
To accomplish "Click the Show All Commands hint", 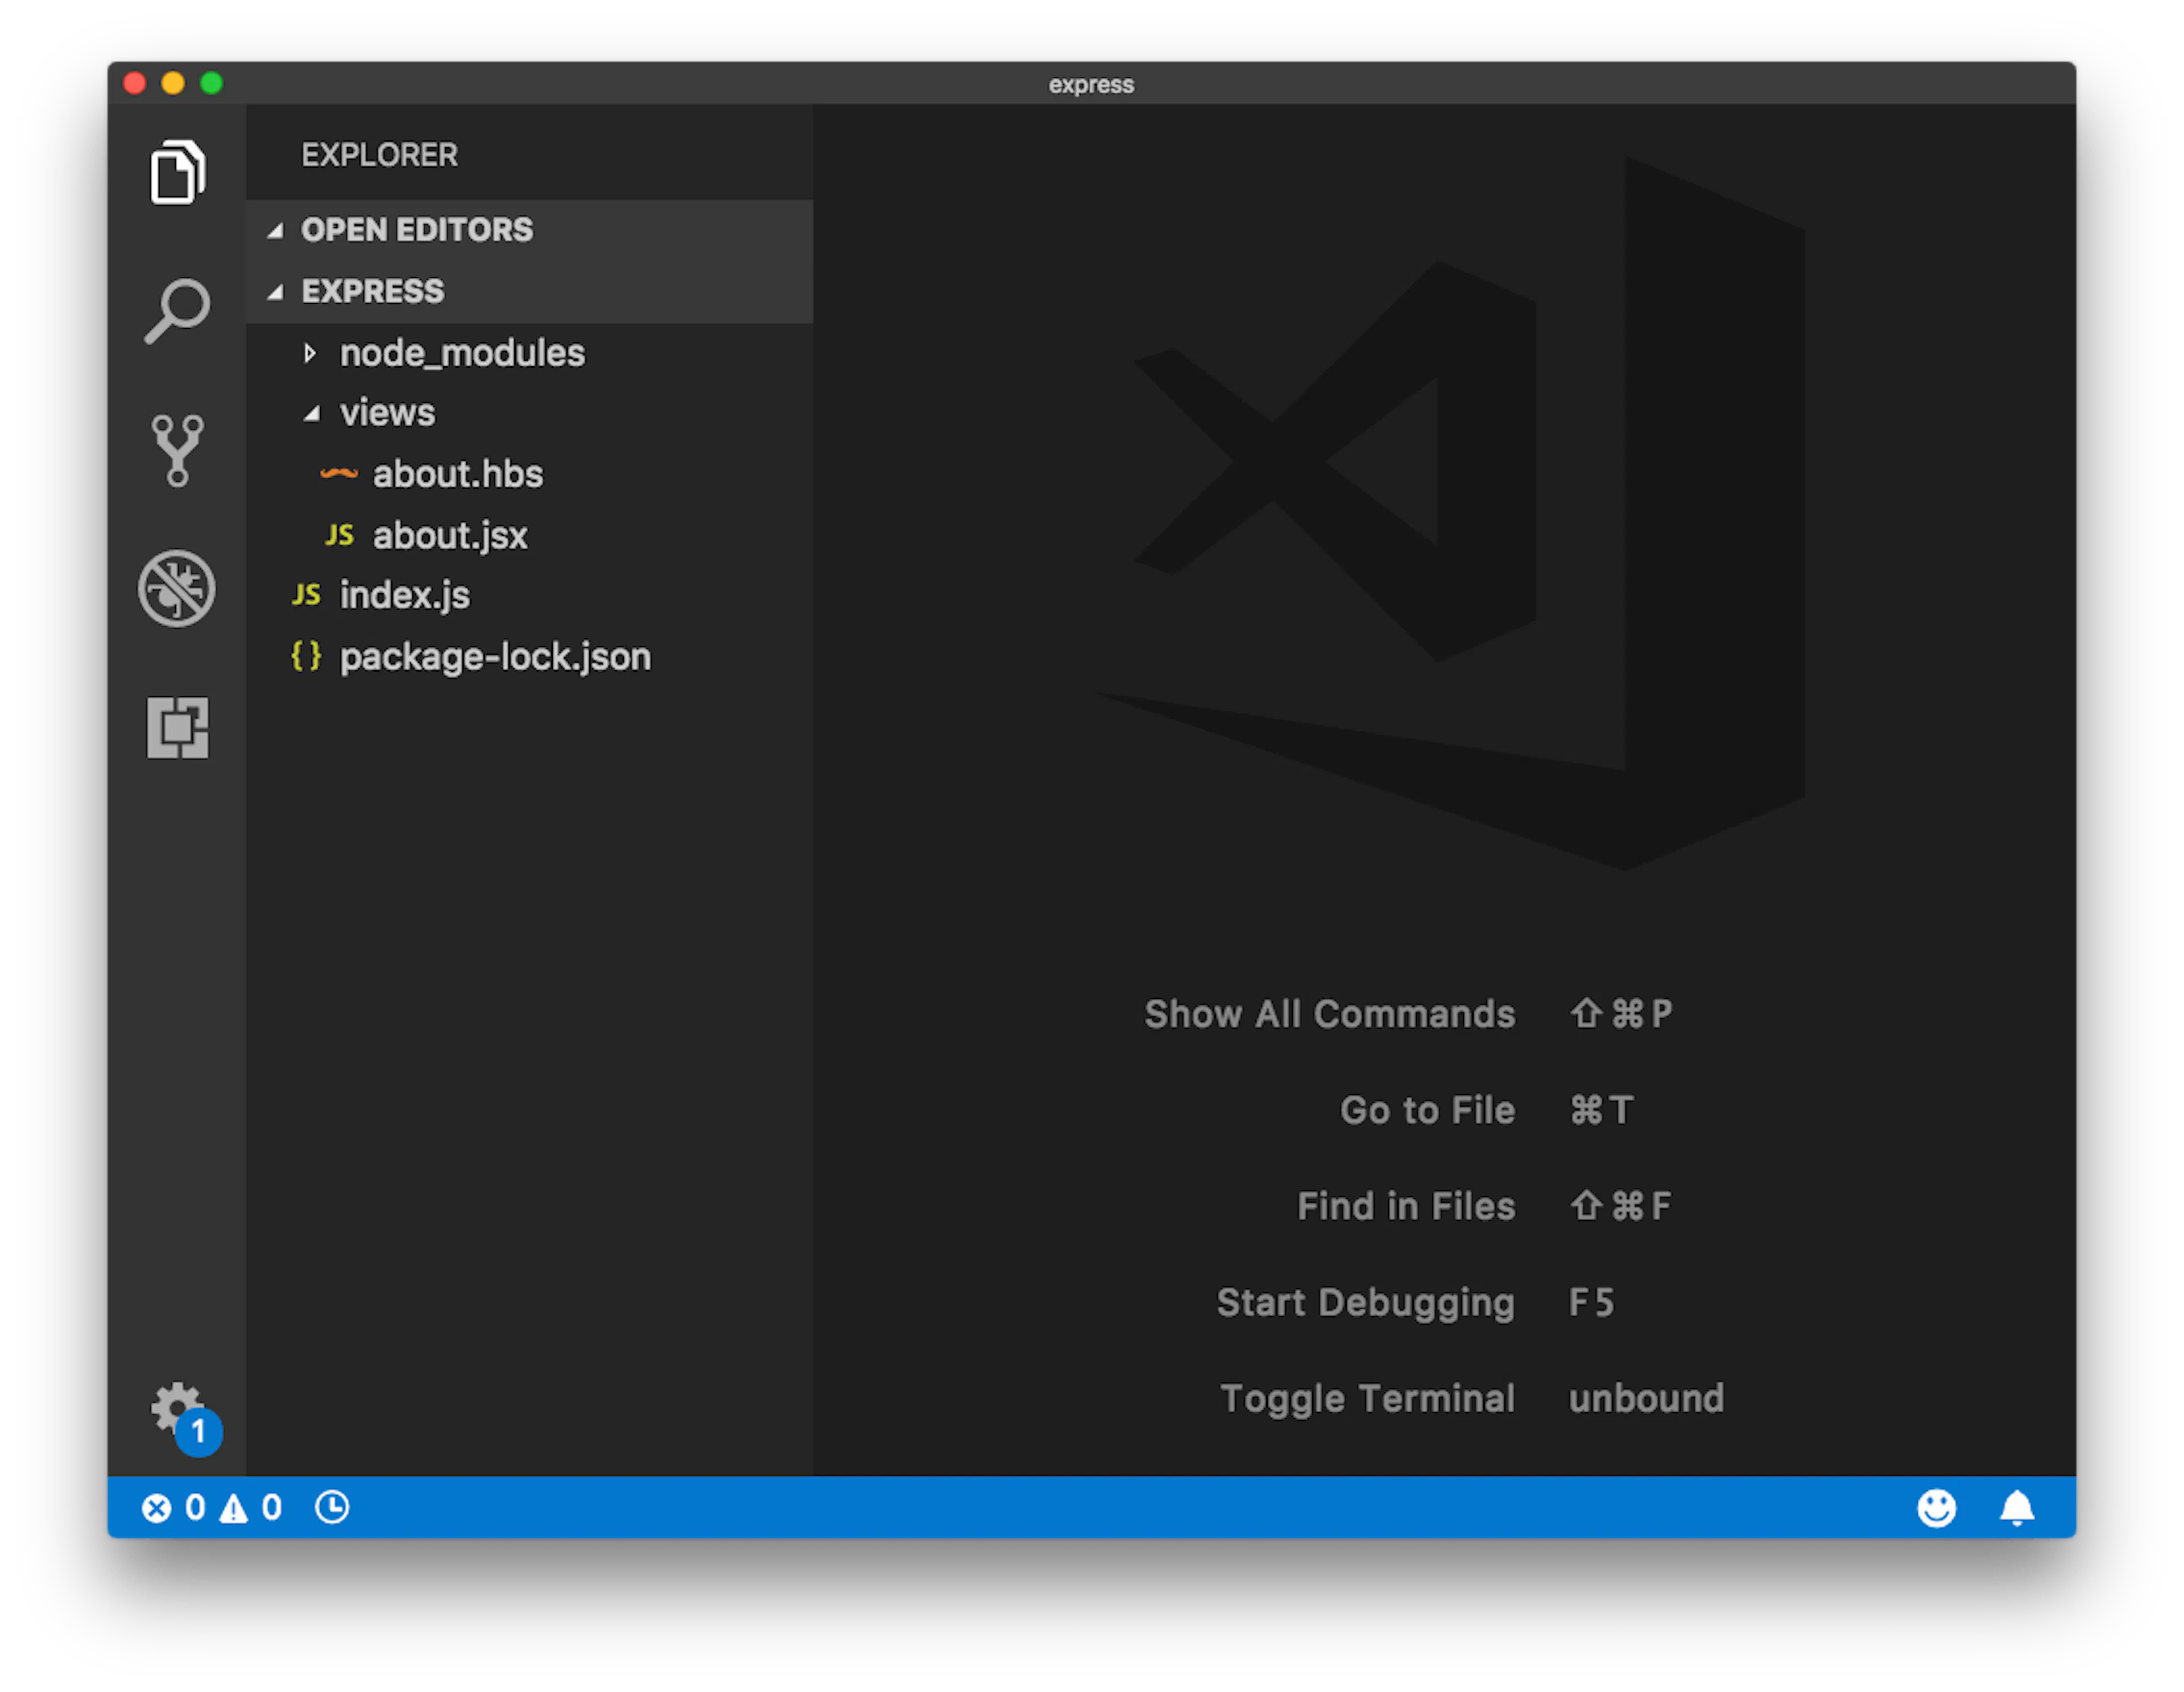I will tap(1329, 1014).
